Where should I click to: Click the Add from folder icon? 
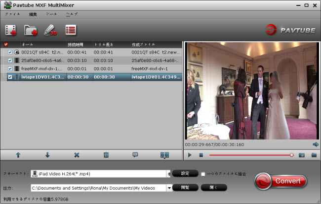[31, 30]
